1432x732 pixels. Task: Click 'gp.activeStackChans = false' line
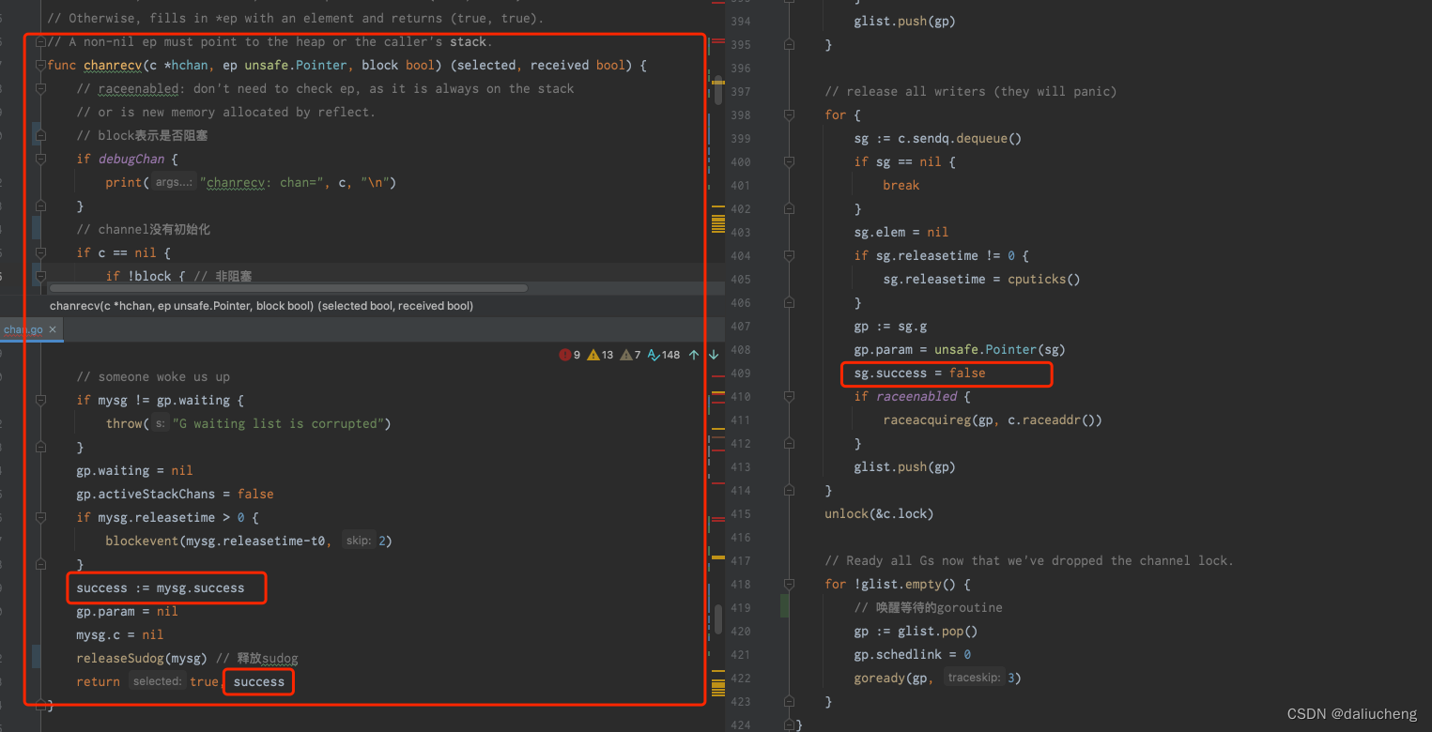175,494
